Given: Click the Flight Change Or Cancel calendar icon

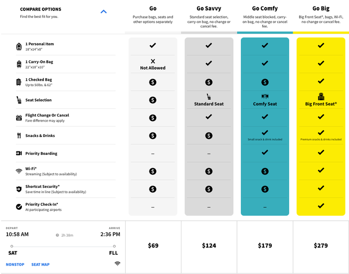Looking at the screenshot, I should 19,118.
